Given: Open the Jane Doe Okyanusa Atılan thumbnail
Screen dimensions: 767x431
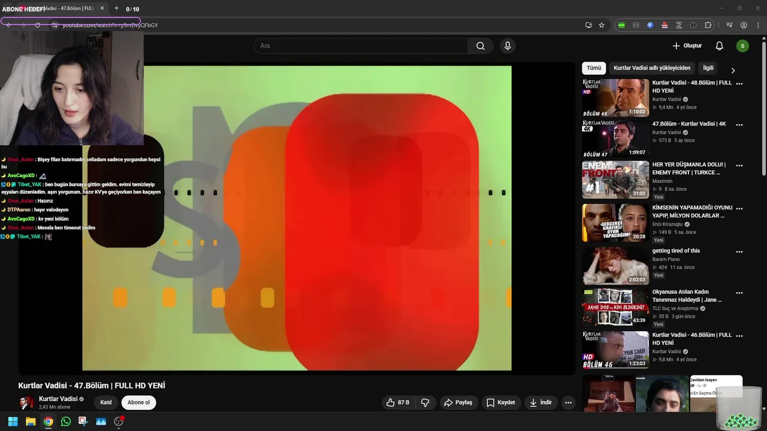Looking at the screenshot, I should (615, 307).
